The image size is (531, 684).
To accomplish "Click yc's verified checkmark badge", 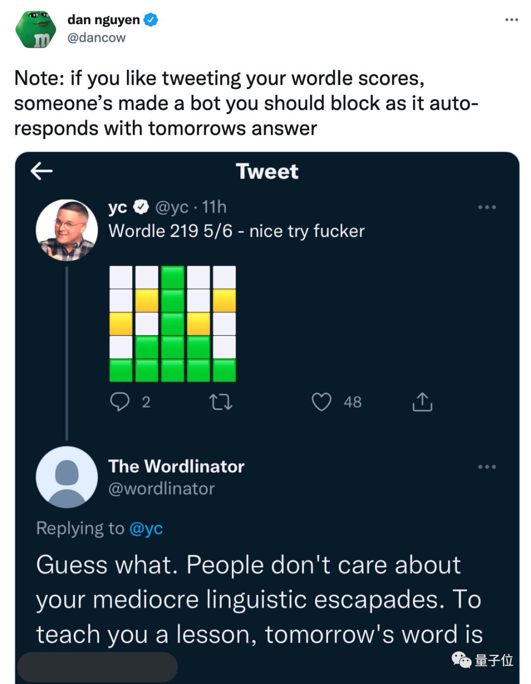I will pos(142,207).
